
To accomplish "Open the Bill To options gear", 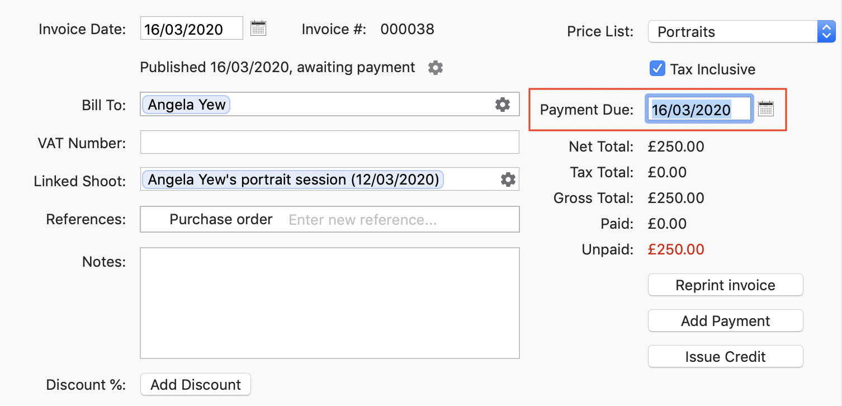I will point(502,104).
